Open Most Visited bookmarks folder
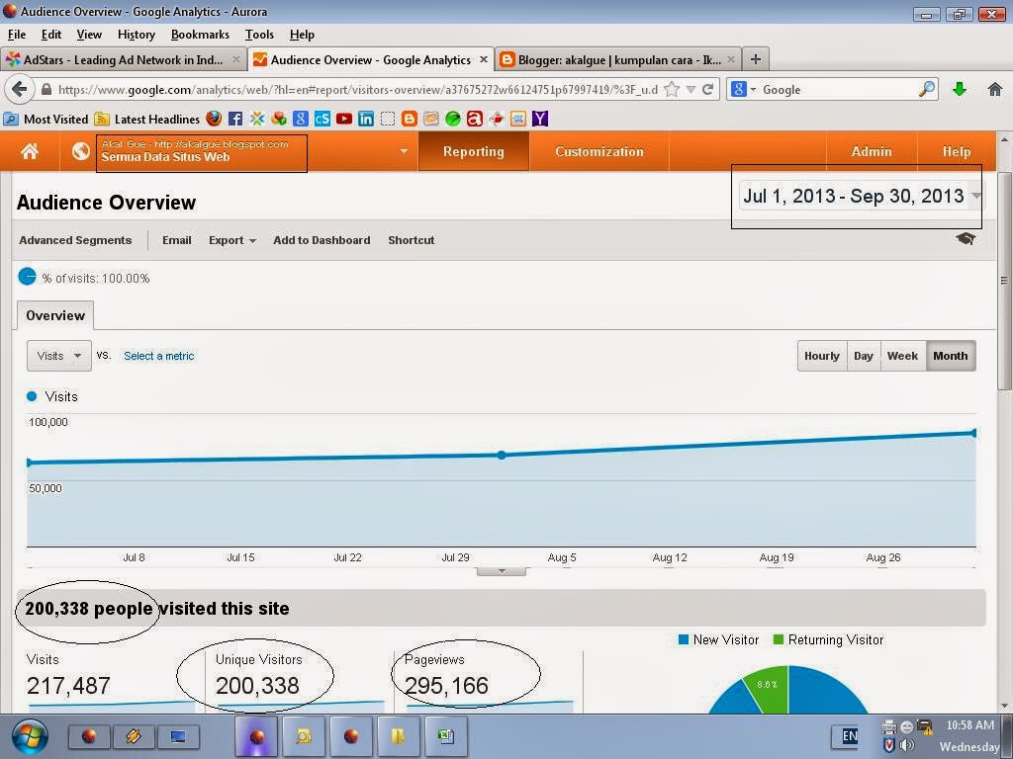Viewport: 1013px width, 759px height. (46, 119)
